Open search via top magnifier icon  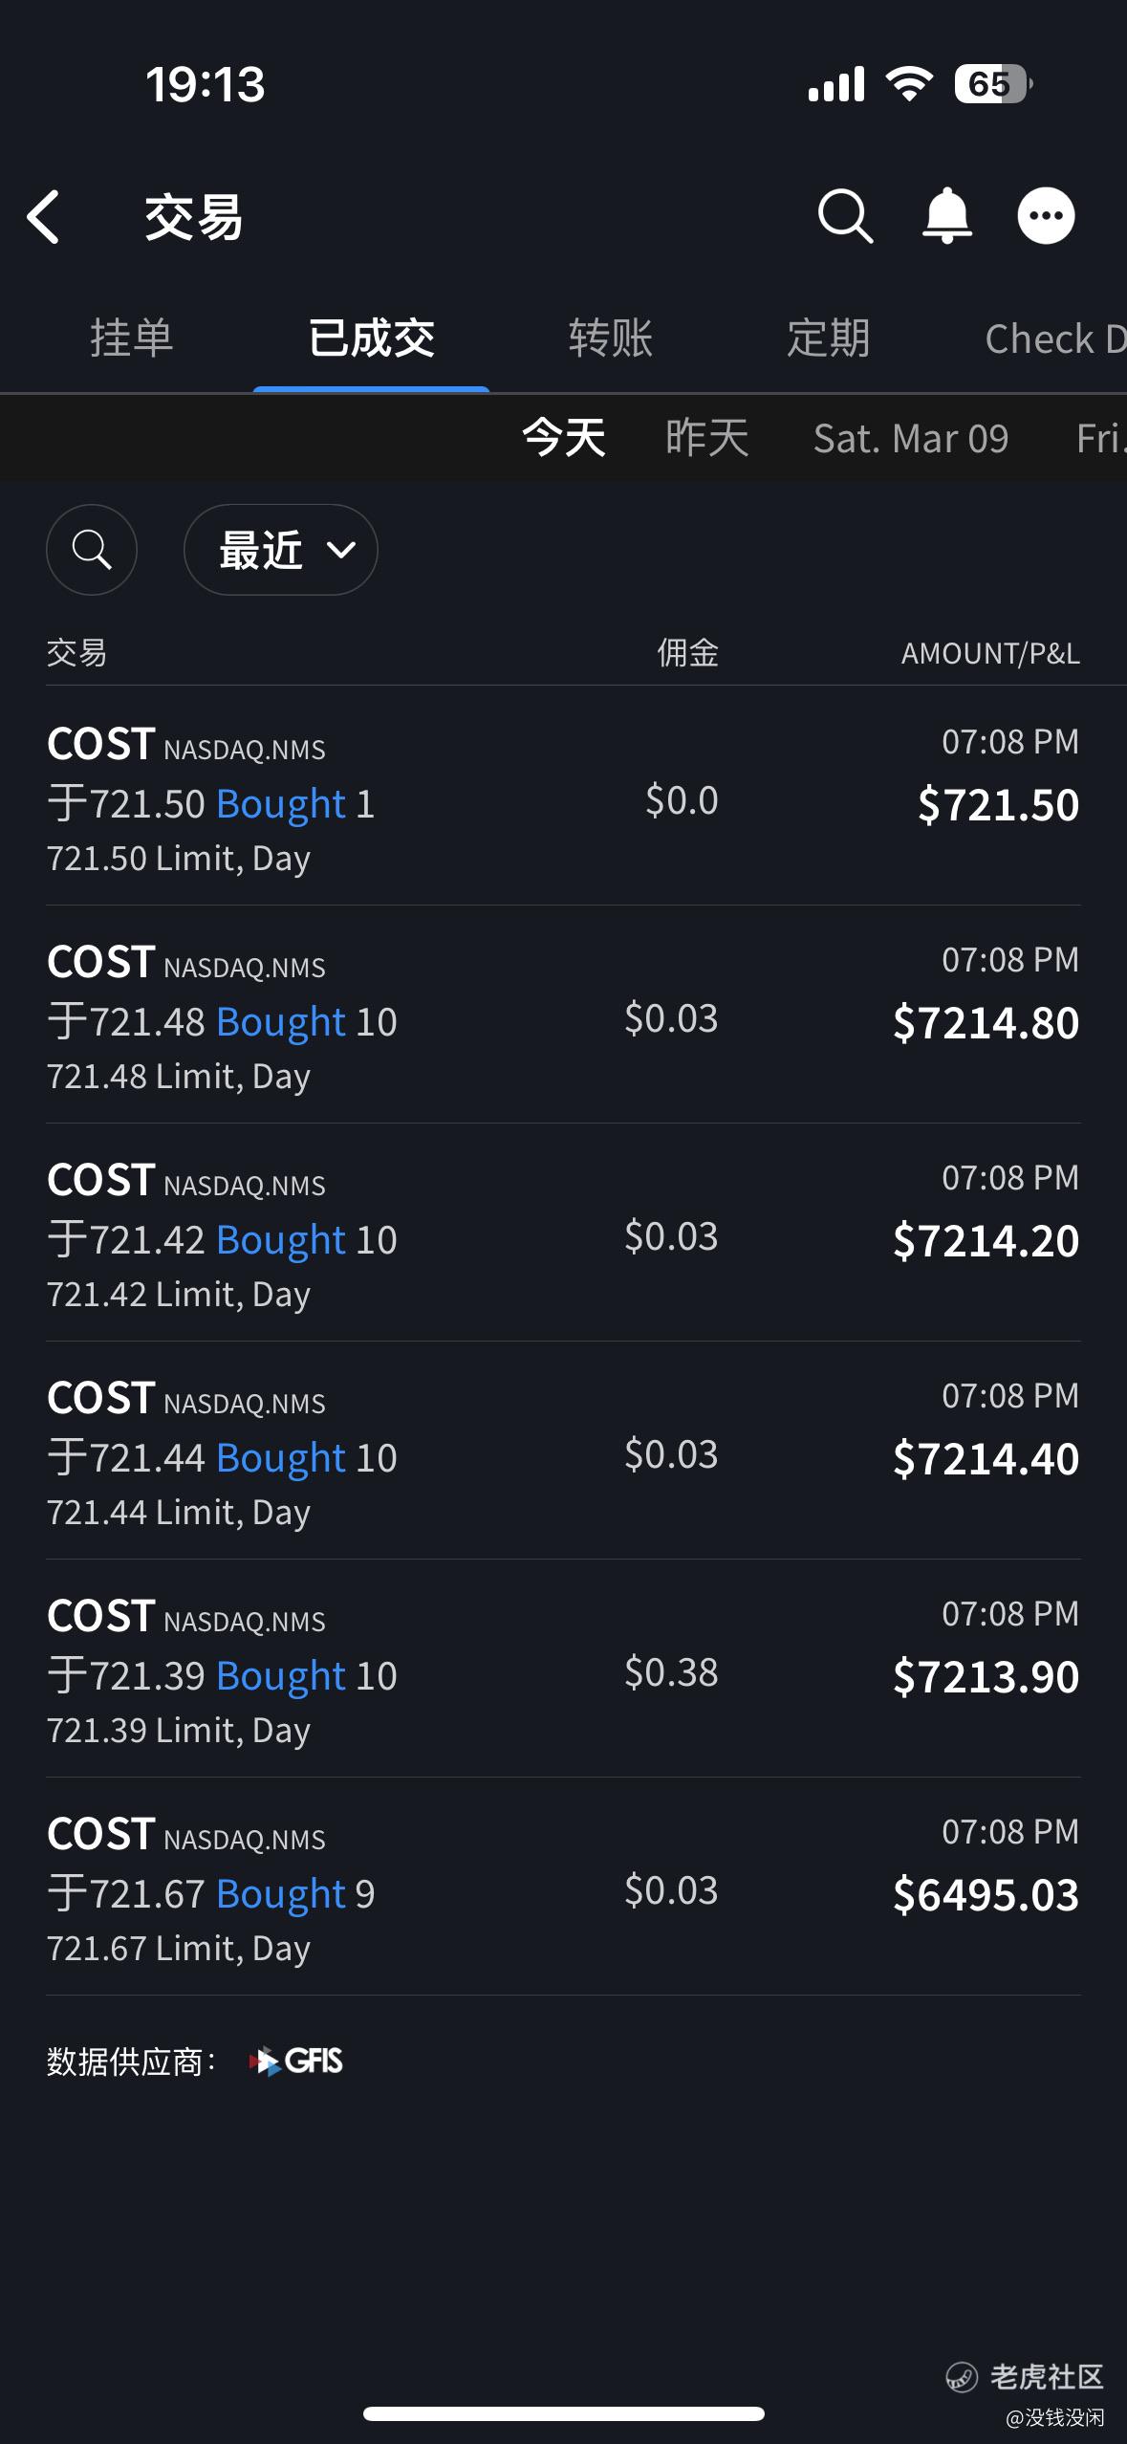(x=845, y=216)
